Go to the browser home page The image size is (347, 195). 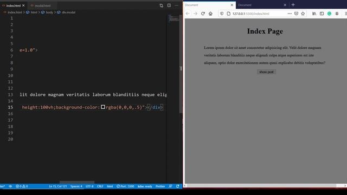[210, 14]
